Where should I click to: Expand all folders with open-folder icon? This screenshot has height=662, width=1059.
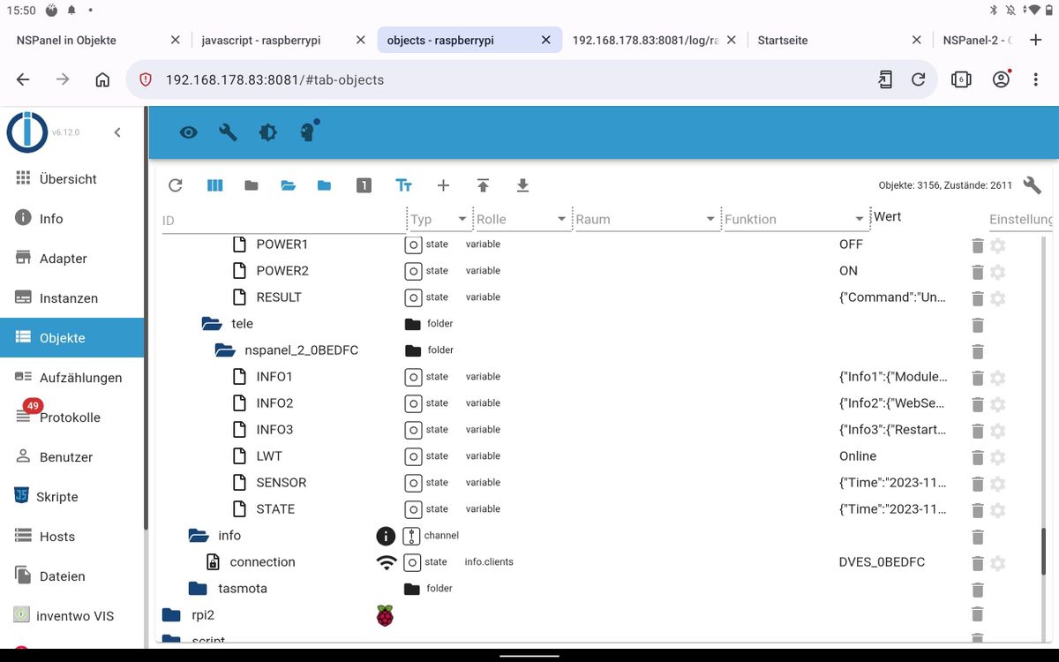288,185
